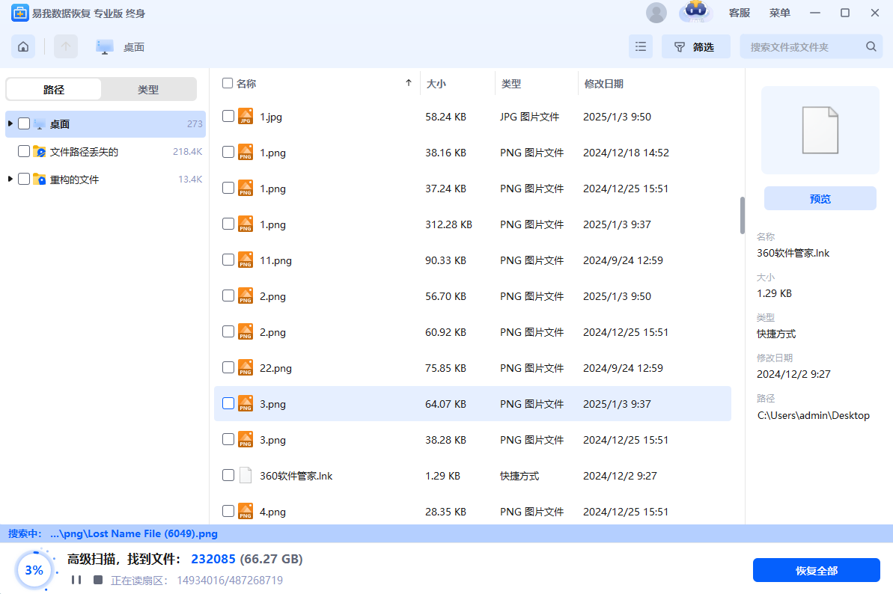Viewport: 893px width, 594px height.
Task: Click the C:\Users\admin\Desktop path text
Action: click(813, 415)
